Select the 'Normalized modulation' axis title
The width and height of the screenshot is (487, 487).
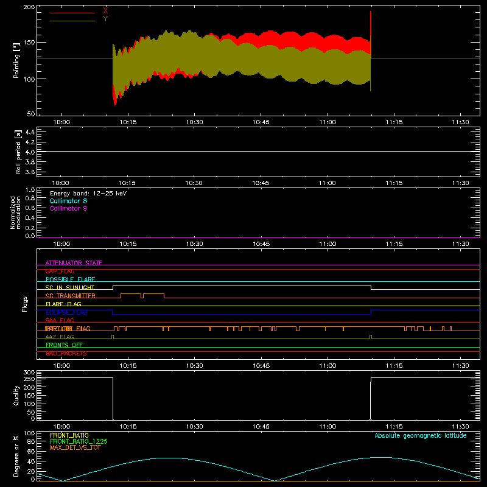coord(15,212)
